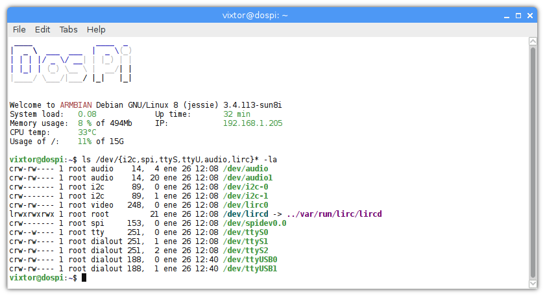The width and height of the screenshot is (545, 296).
Task: Click the tty group on ttyS0 row
Action: click(x=98, y=232)
